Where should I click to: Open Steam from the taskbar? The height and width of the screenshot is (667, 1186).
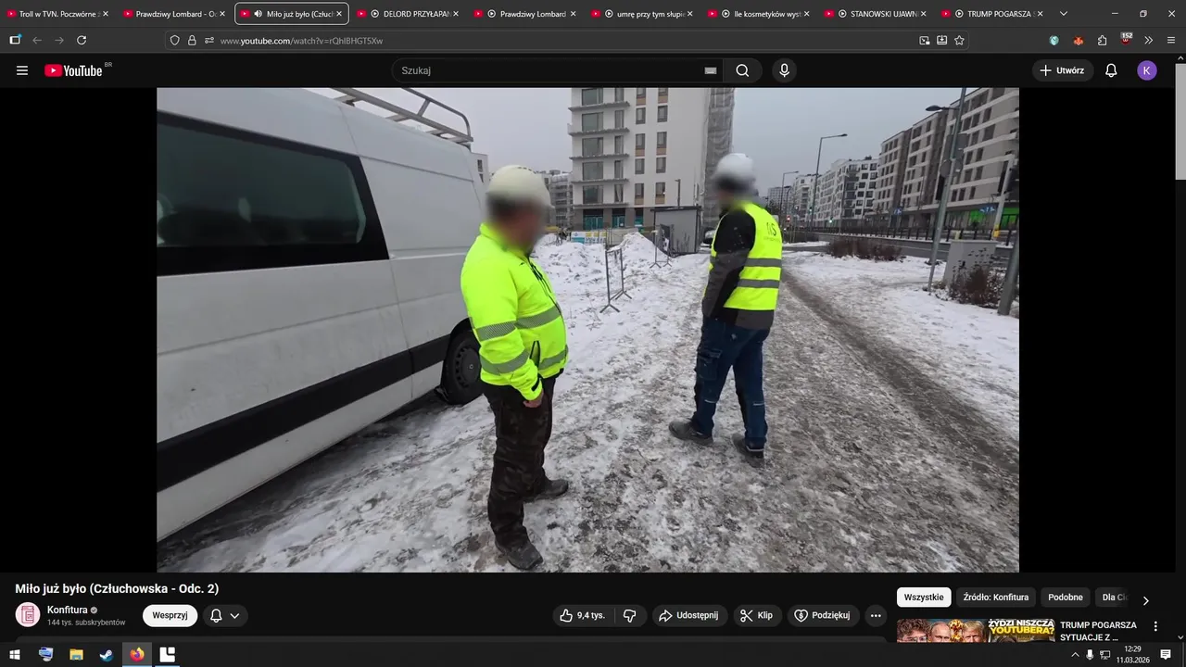(x=107, y=654)
